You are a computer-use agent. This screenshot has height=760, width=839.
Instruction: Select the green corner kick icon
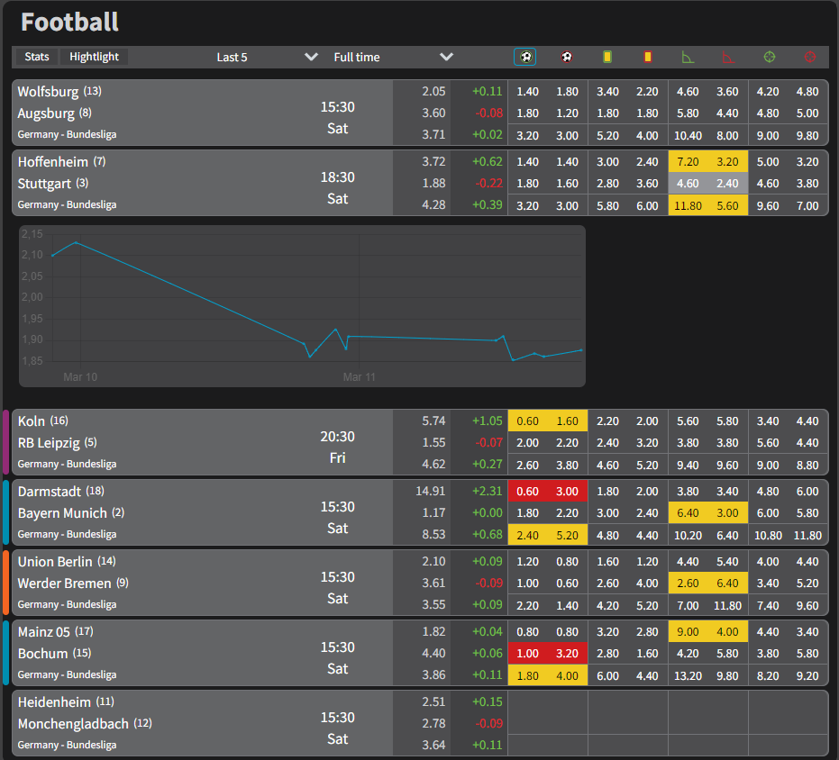[688, 57]
